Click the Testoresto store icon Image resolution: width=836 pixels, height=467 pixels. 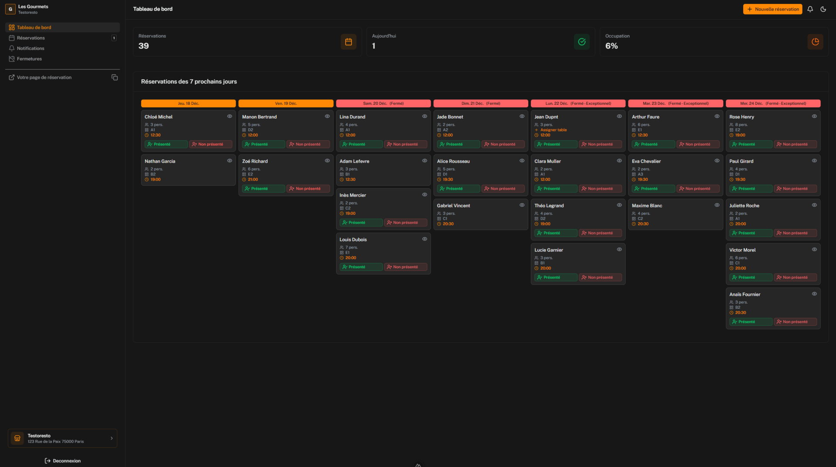click(x=17, y=438)
